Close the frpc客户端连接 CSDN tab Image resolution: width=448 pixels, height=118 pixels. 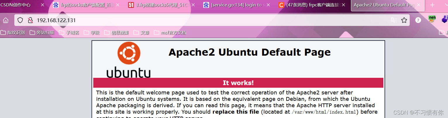344,5
